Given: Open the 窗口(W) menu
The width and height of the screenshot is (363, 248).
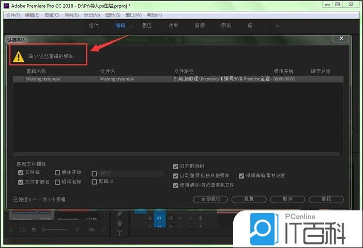Looking at the screenshot, I should coord(133,15).
